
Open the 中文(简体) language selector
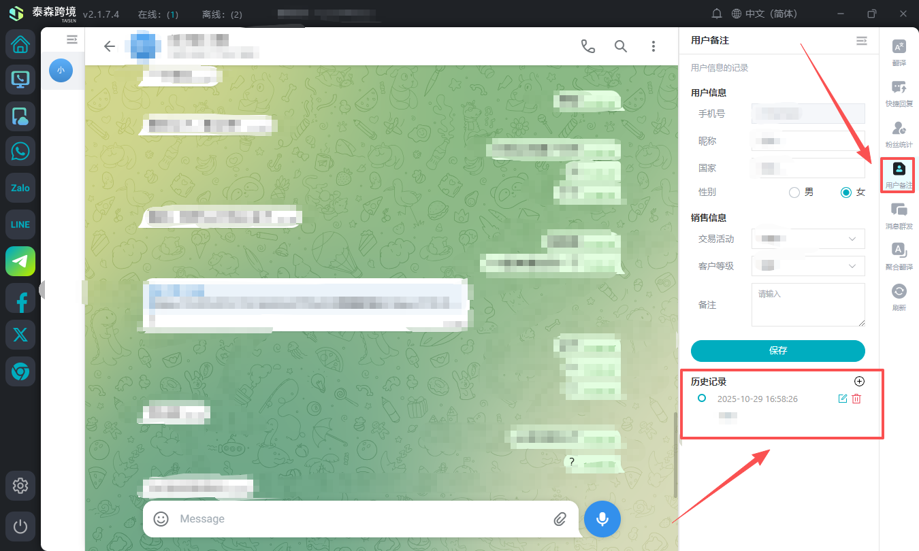[764, 14]
